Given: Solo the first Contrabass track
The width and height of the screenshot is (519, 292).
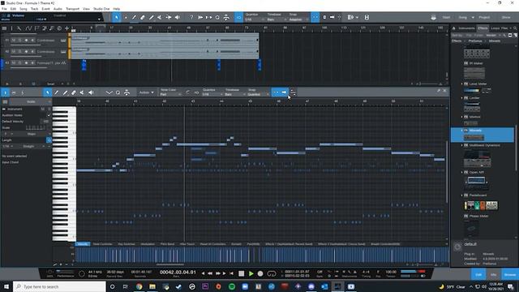Looking at the screenshot, I should click(19, 41).
